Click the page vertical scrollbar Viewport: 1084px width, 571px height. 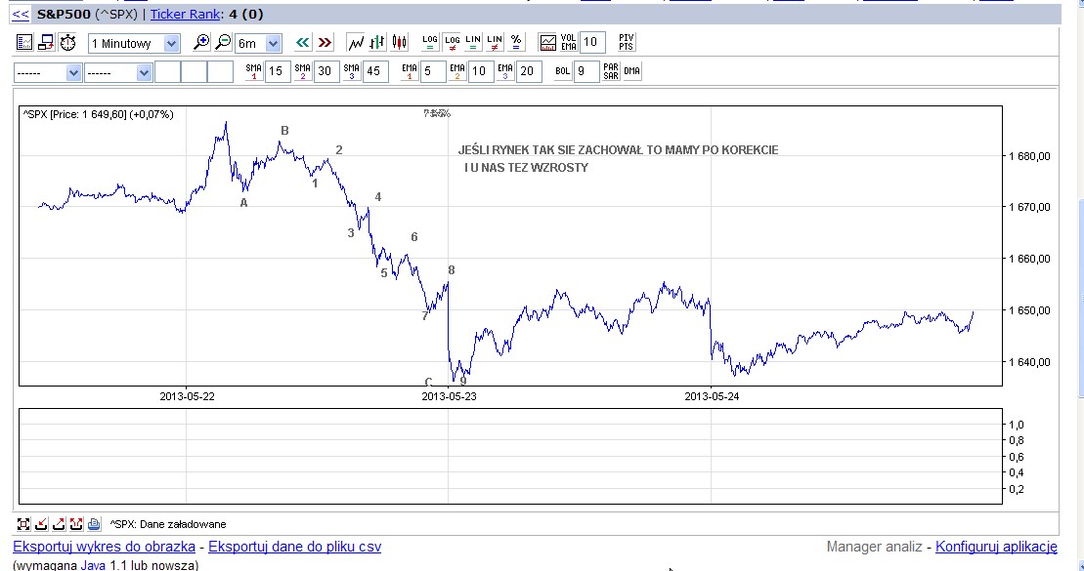tap(1080, 297)
